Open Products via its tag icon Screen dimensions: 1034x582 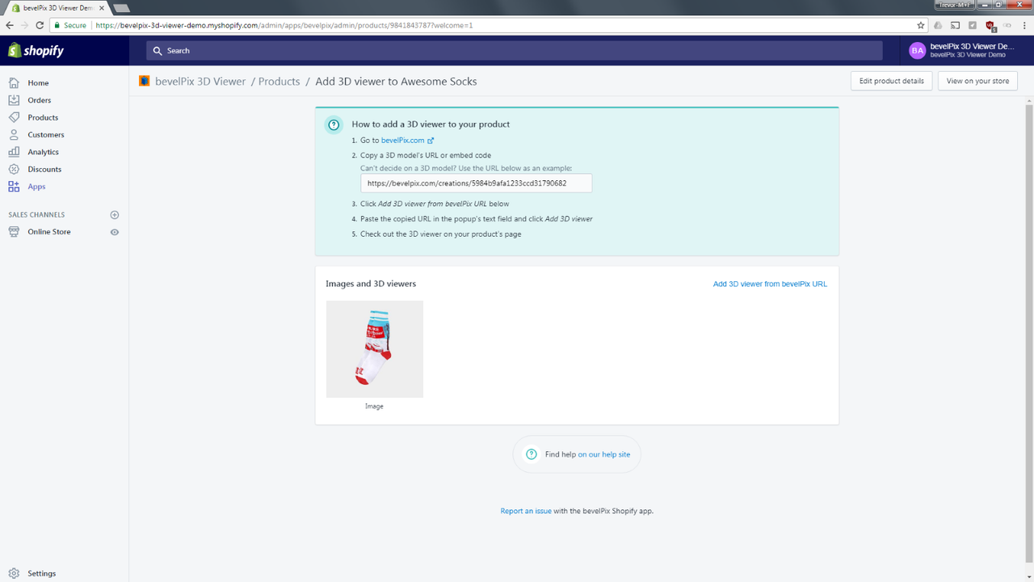tap(14, 117)
